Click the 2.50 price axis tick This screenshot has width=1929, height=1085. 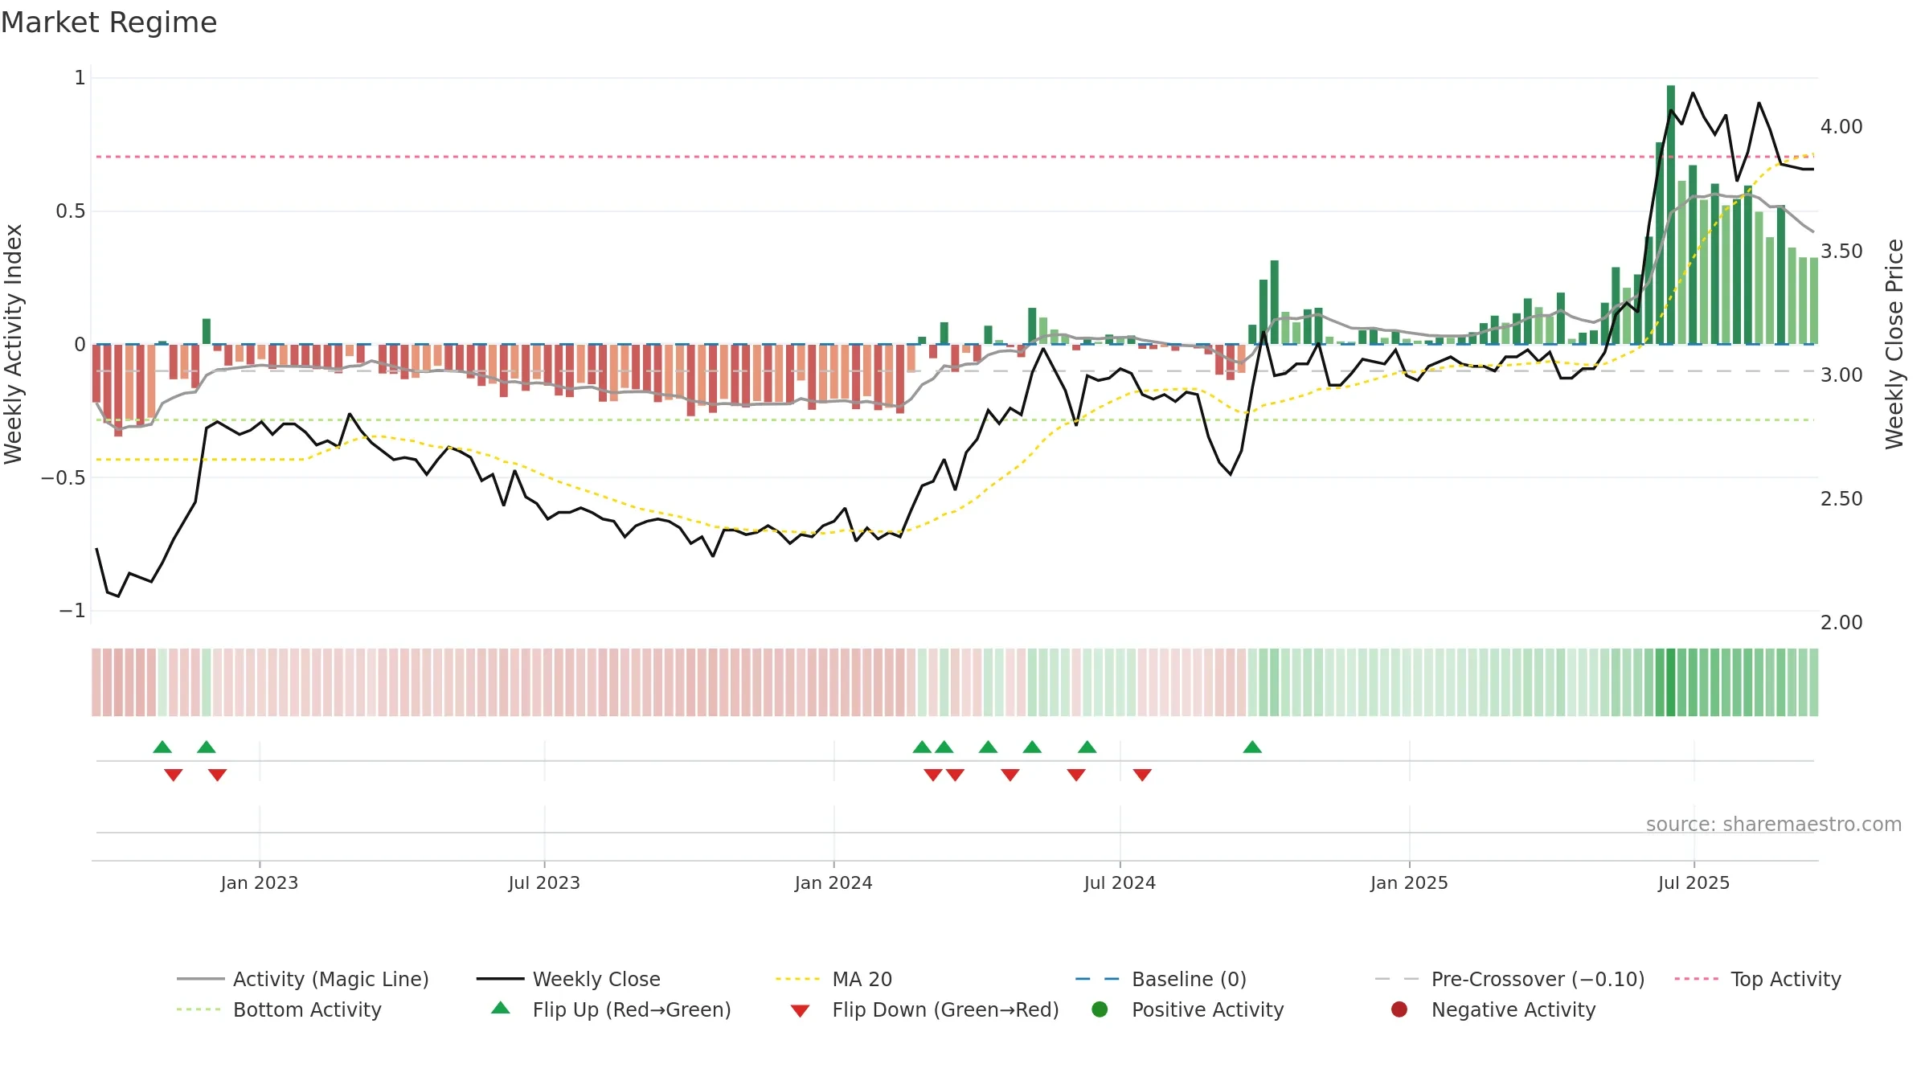(1841, 498)
